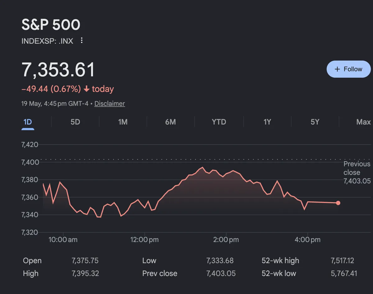Viewport: 373px width, 294px height.
Task: Switch to the 5D chart tab
Action: coord(75,122)
